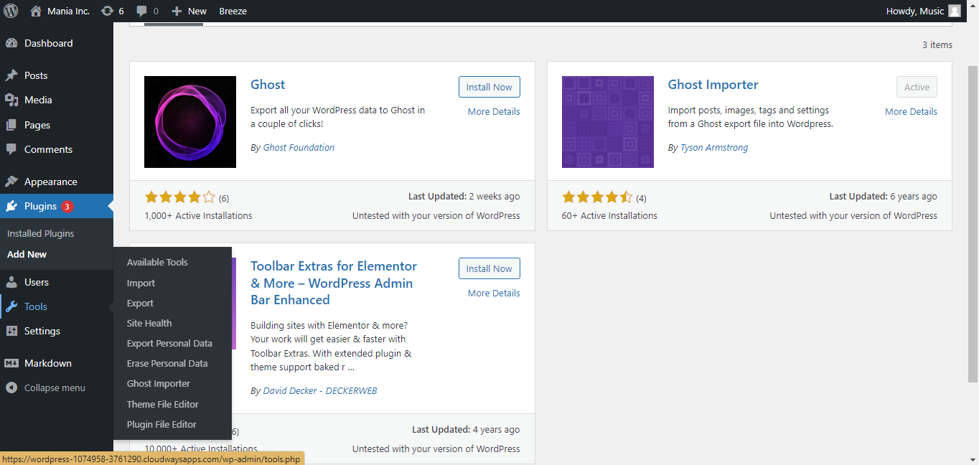979x465 pixels.
Task: Click the Markdown M icon
Action: pyautogui.click(x=11, y=363)
